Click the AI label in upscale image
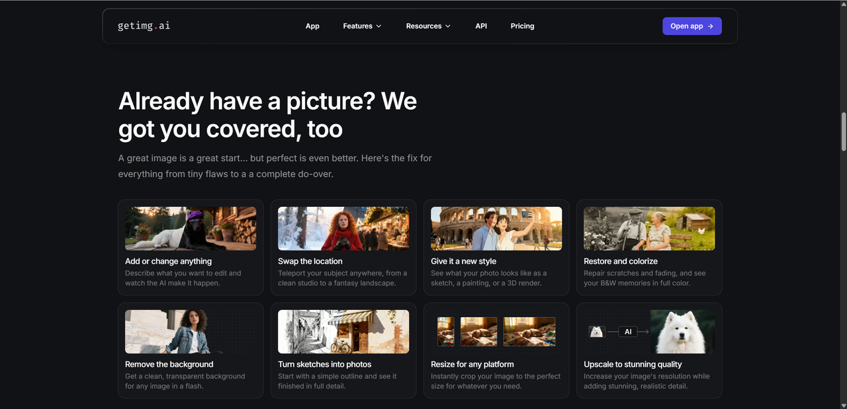This screenshot has height=409, width=847. (x=628, y=332)
